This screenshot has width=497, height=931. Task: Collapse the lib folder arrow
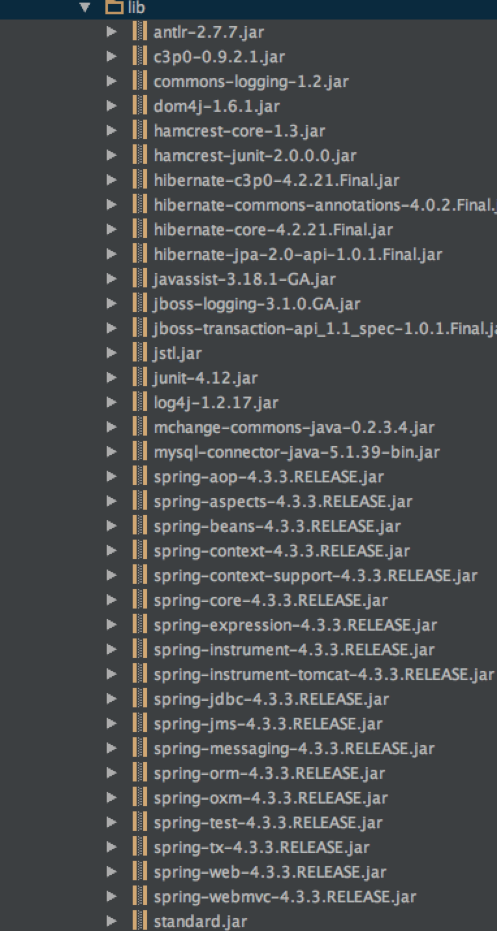tap(84, 7)
